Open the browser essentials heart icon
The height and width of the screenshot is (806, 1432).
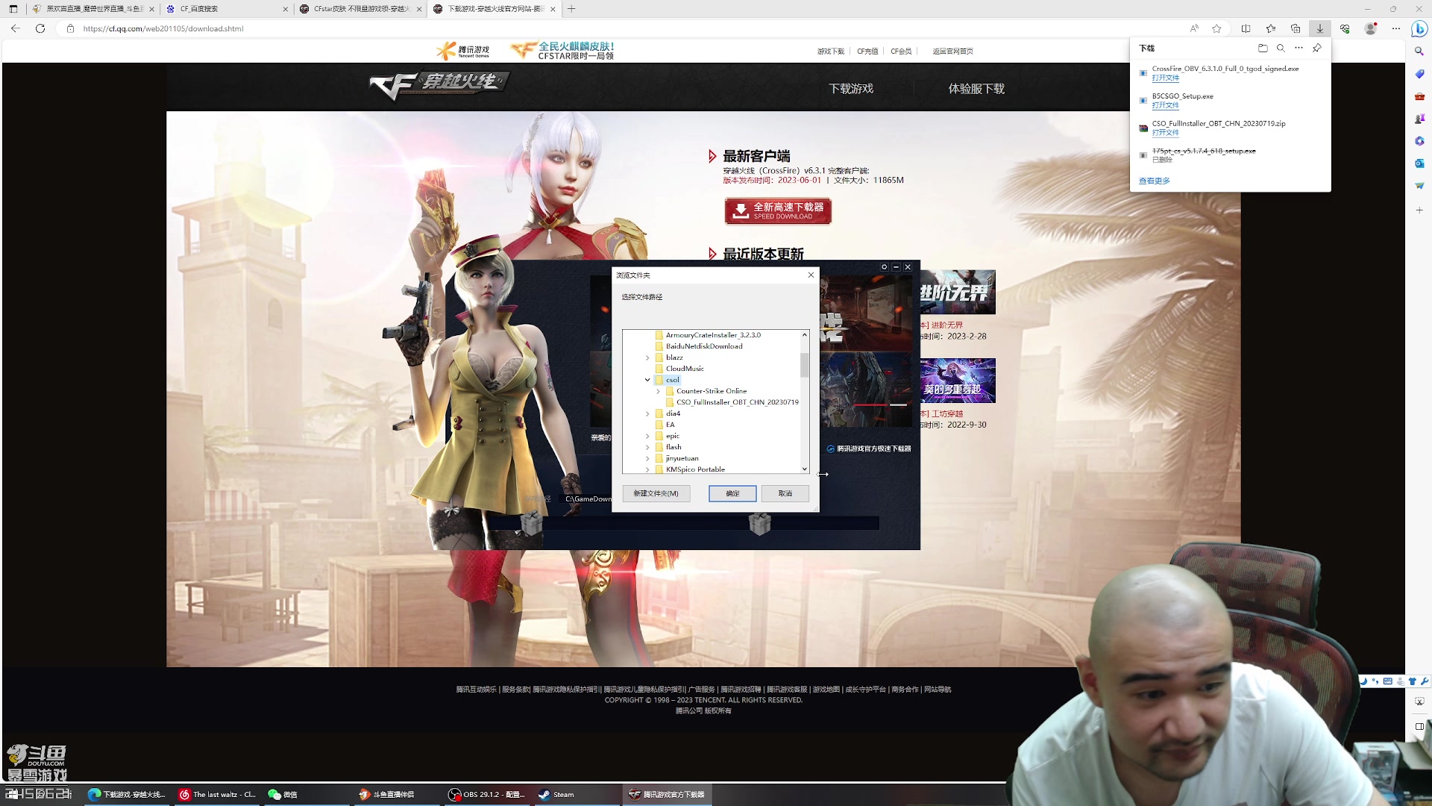(1345, 28)
